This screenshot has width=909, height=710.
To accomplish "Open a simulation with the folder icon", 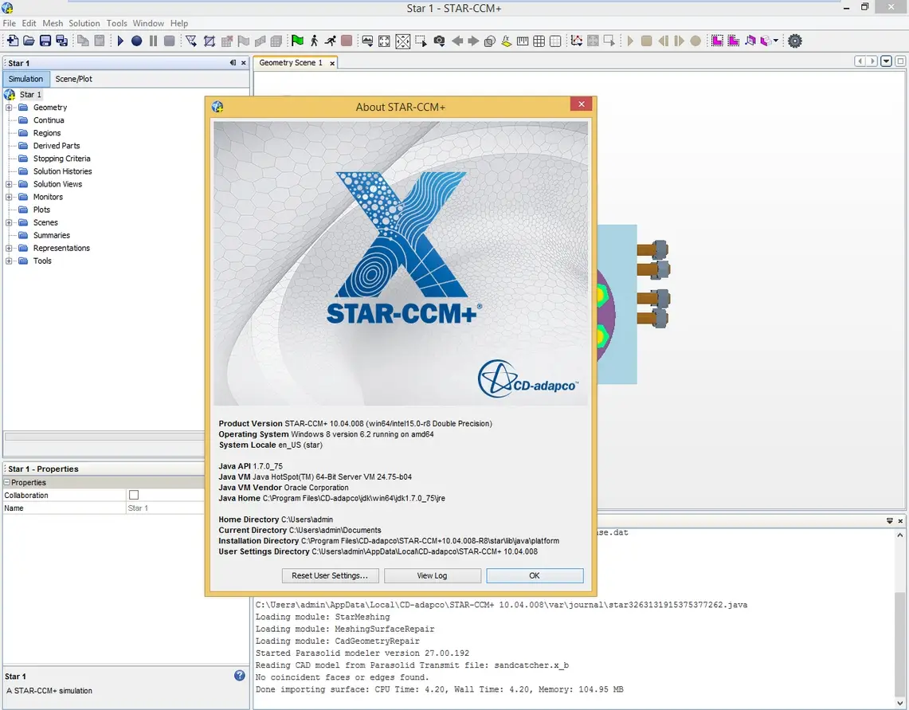I will [x=29, y=41].
